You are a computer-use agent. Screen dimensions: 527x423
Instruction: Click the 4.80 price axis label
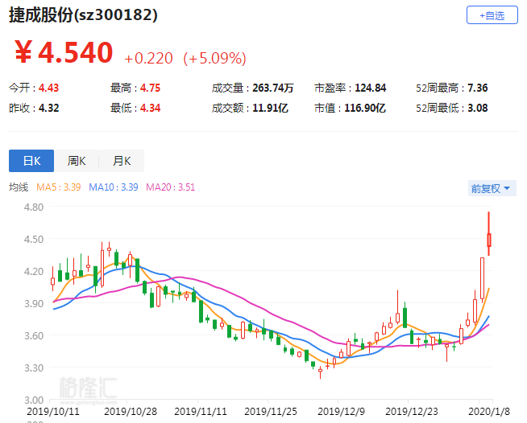pos(34,207)
